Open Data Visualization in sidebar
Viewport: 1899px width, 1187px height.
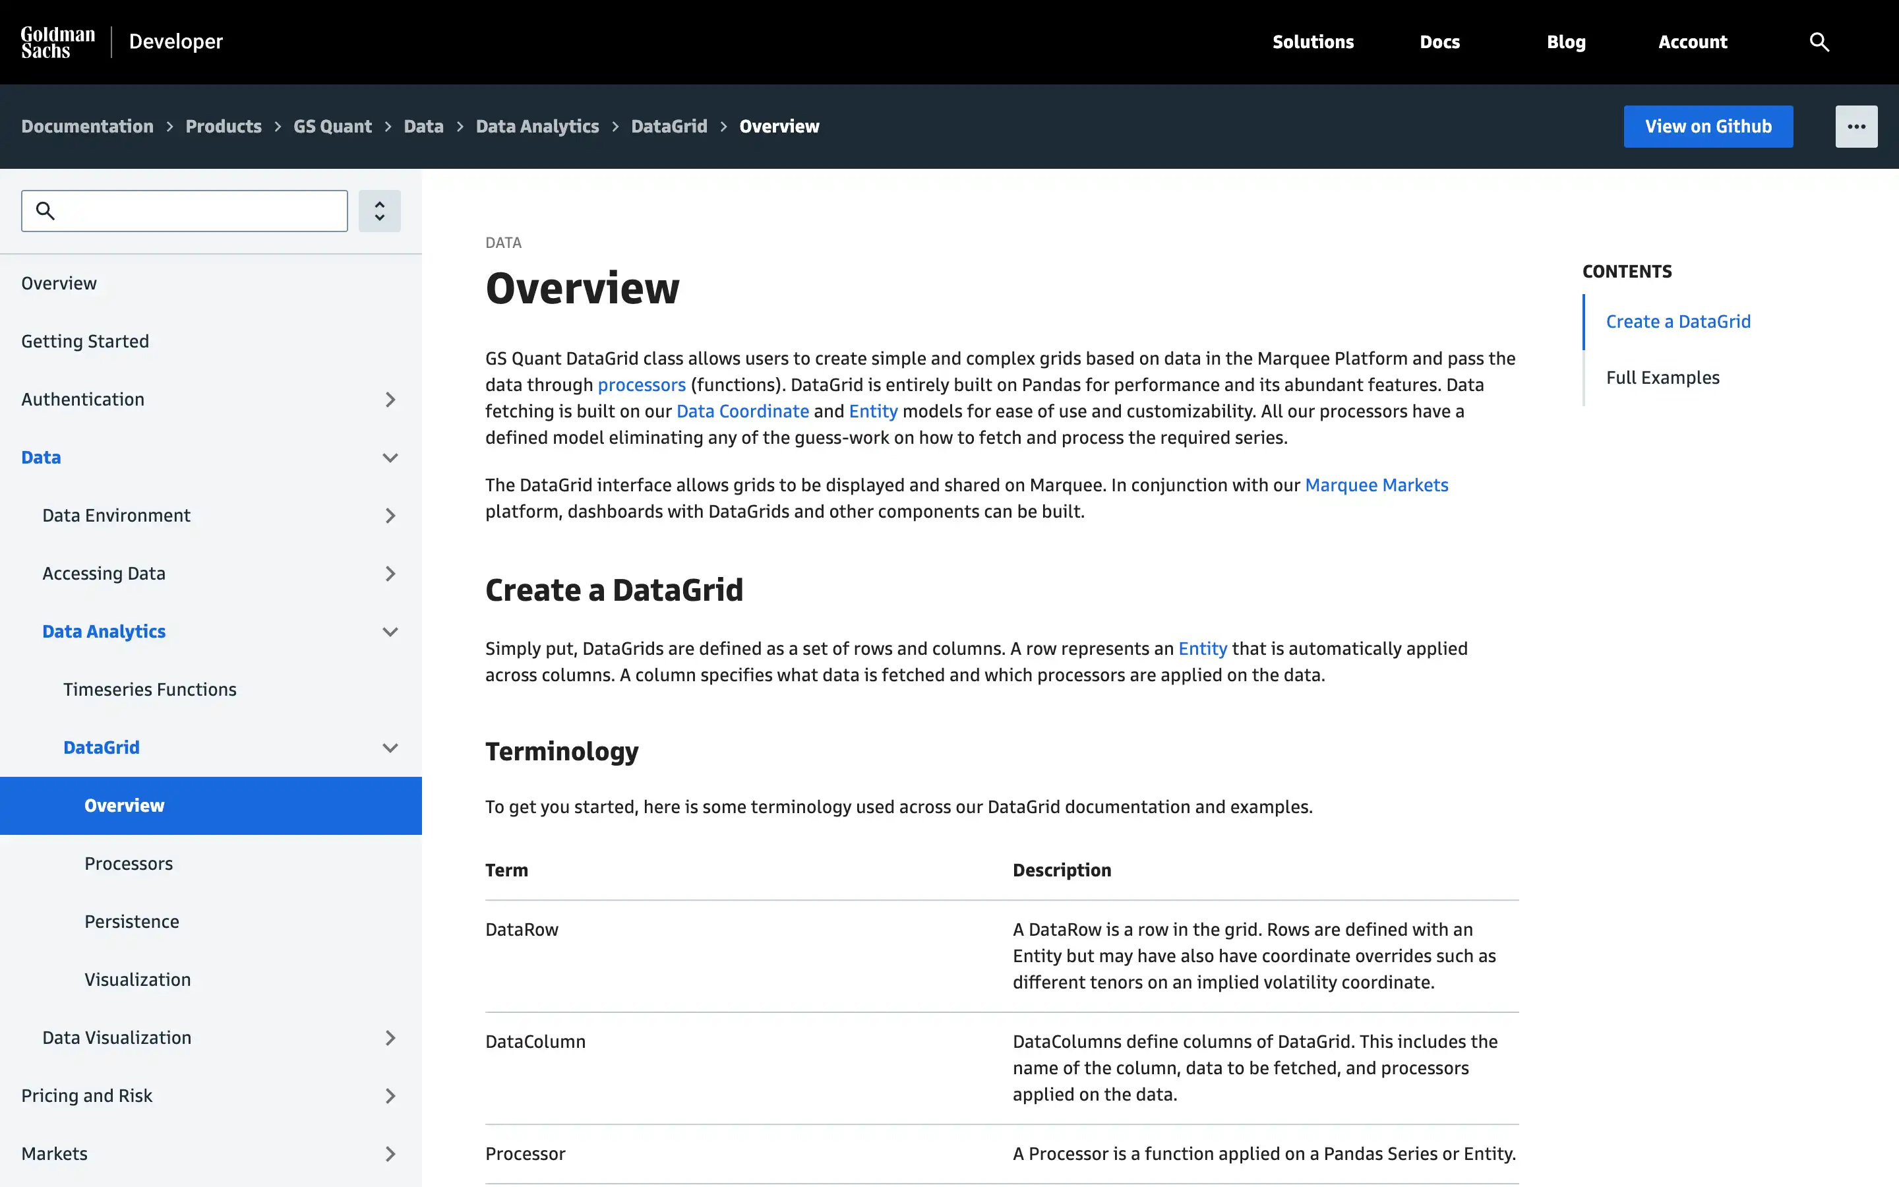click(x=117, y=1038)
